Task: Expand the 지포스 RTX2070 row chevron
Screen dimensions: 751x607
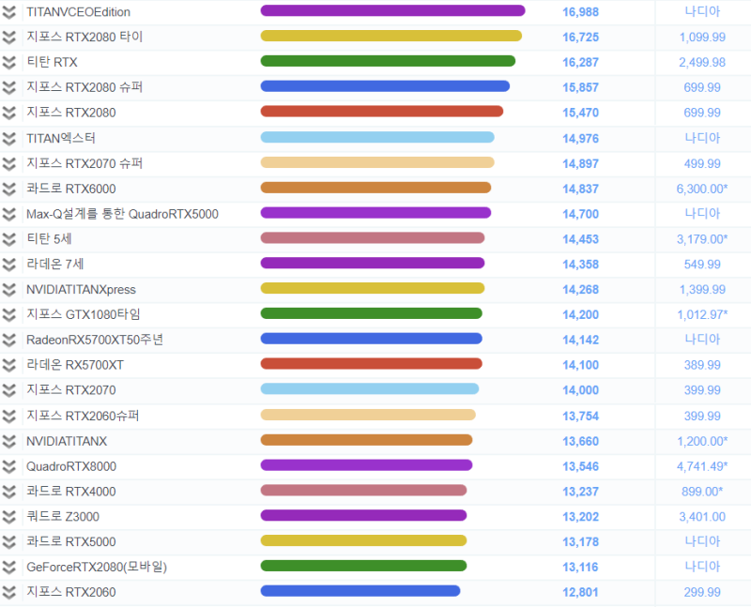Action: [x=9, y=390]
